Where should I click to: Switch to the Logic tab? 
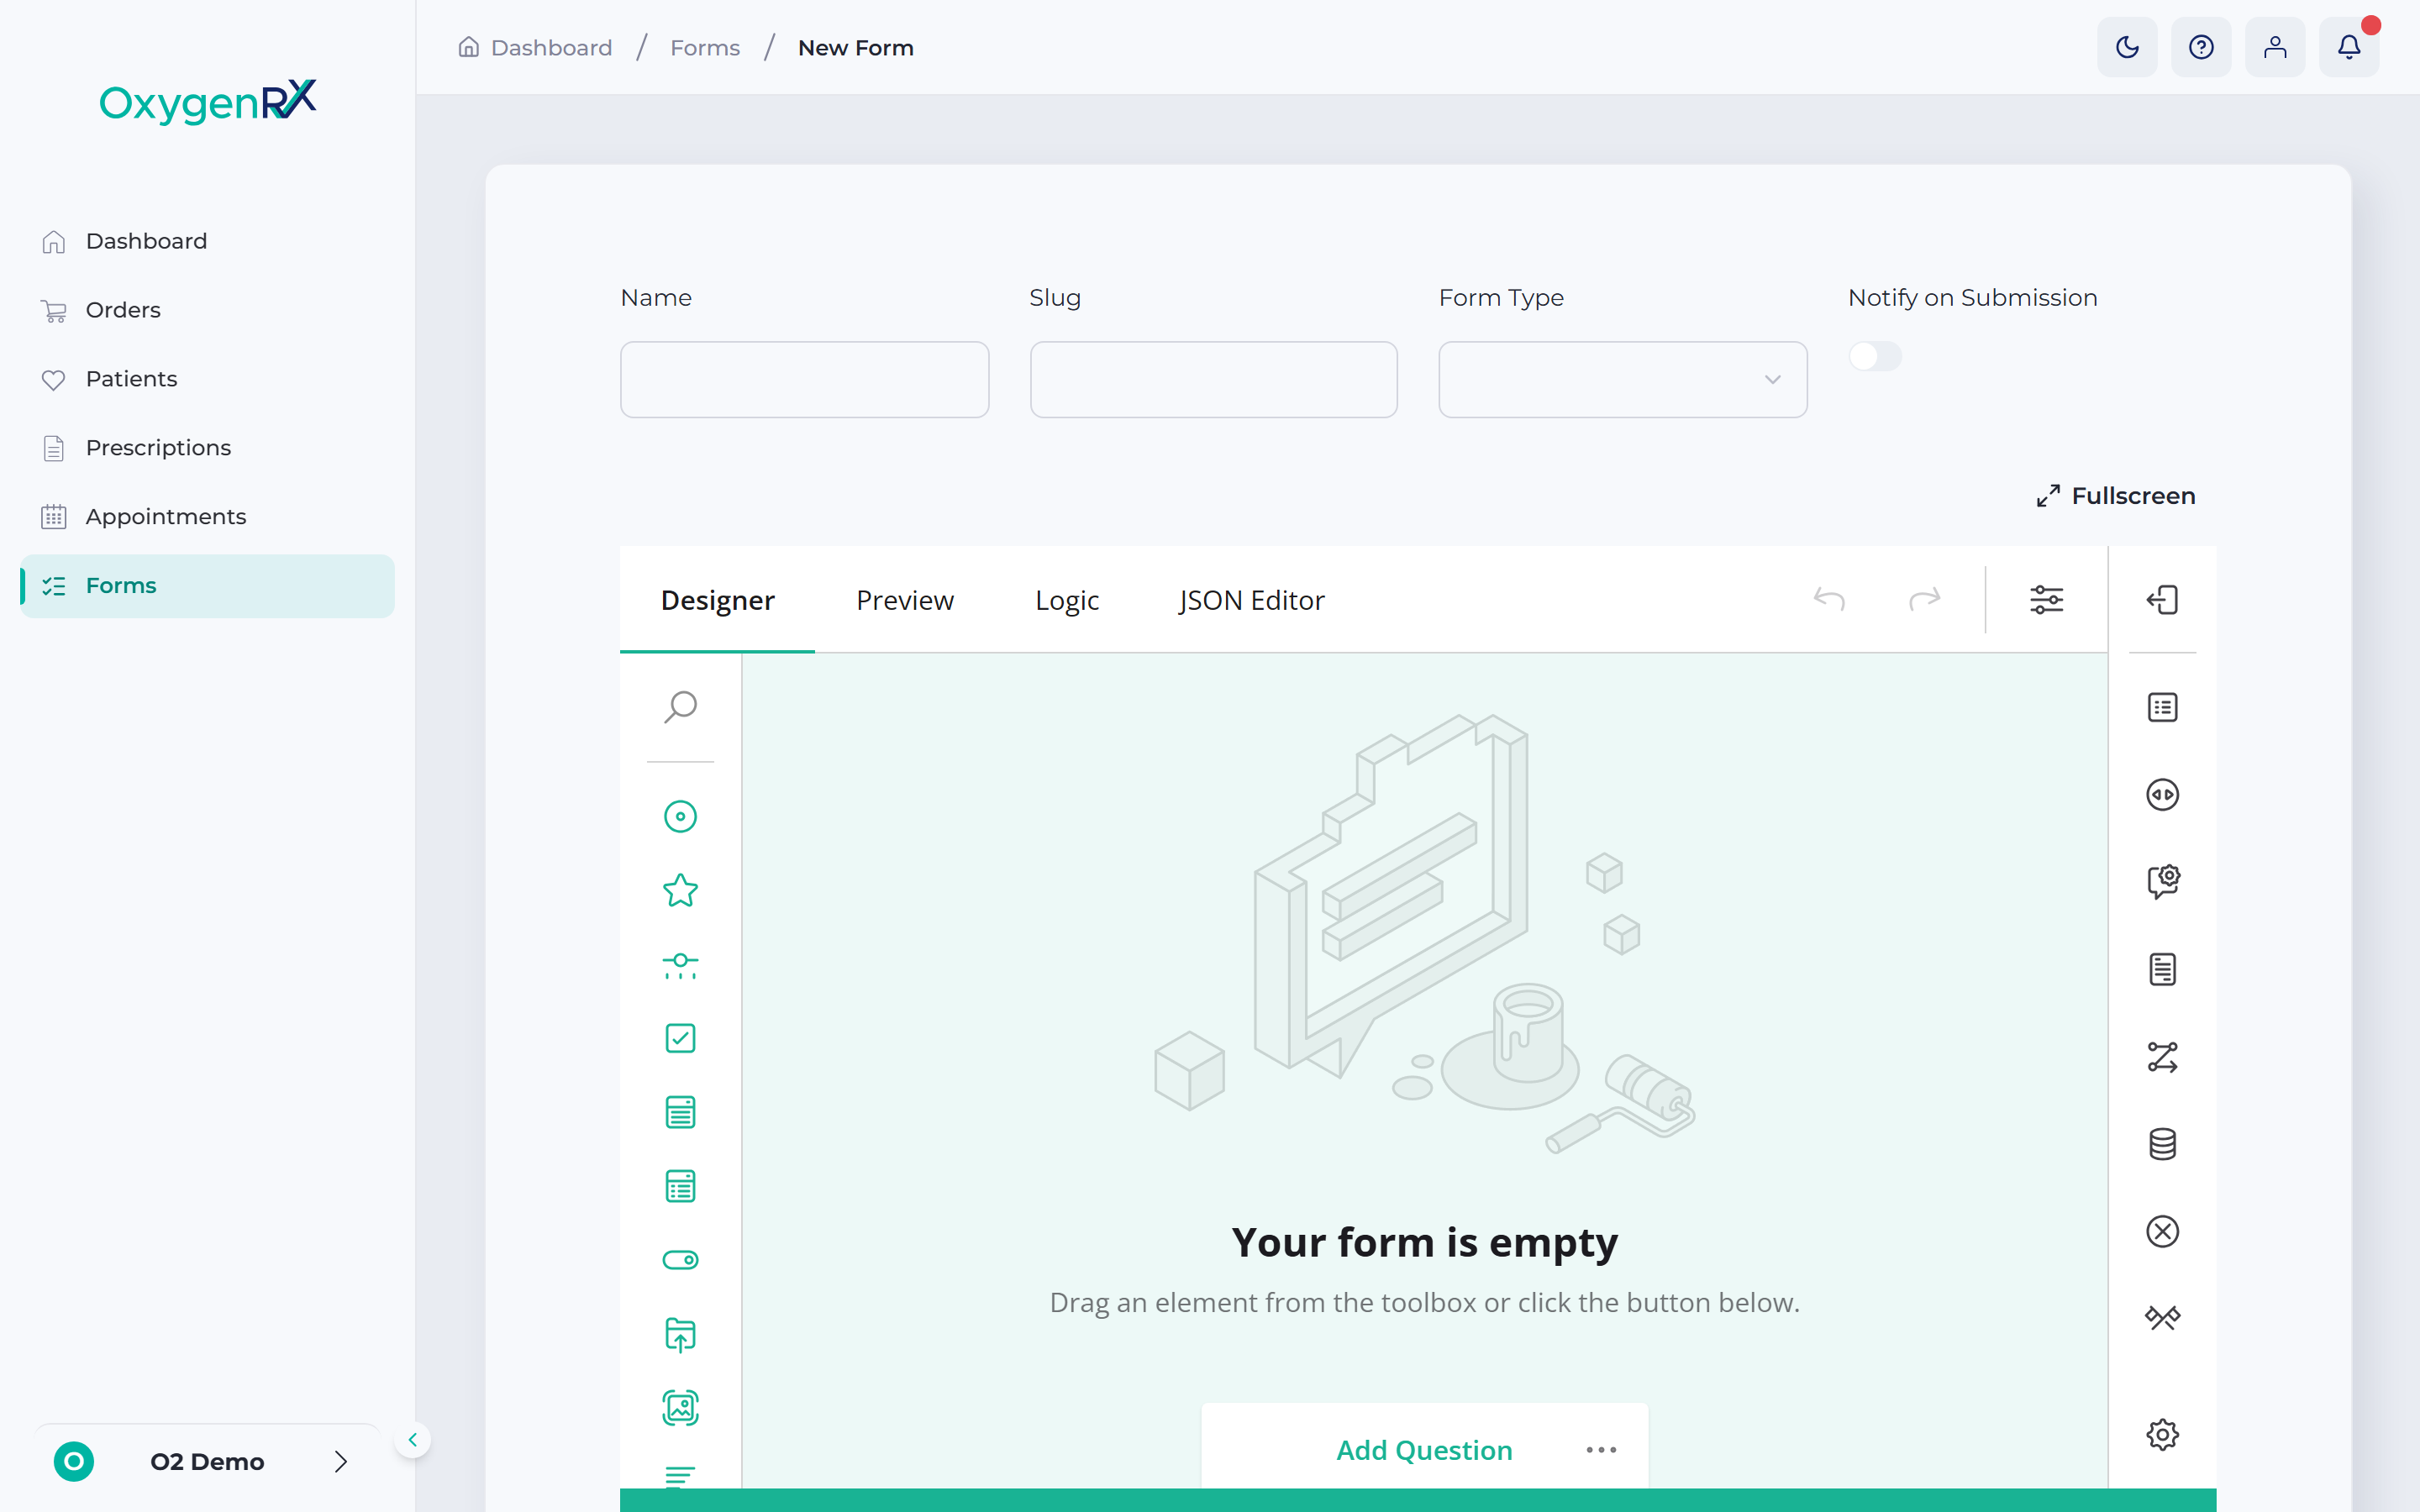[x=1066, y=600]
